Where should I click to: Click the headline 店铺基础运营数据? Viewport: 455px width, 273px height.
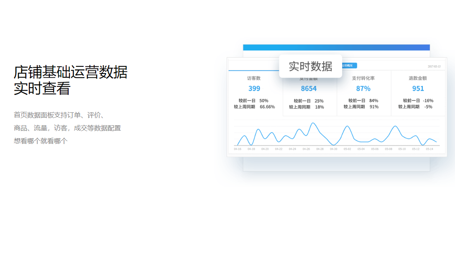tap(71, 72)
